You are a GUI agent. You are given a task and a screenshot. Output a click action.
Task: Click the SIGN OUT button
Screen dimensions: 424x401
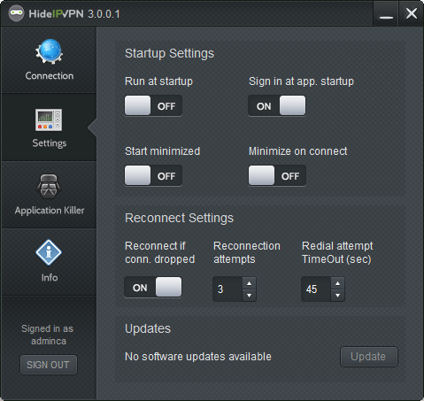pyautogui.click(x=49, y=365)
